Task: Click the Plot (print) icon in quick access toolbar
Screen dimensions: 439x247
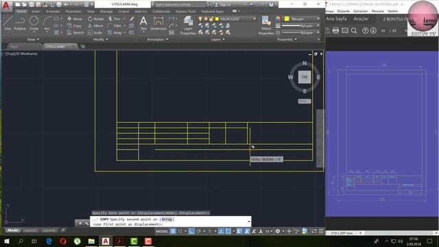Action: click(59, 5)
